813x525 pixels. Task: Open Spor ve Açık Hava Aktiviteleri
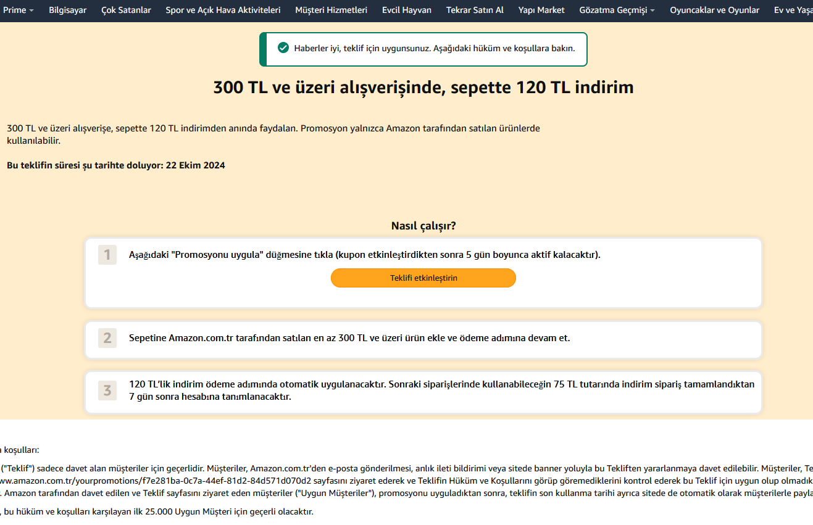coord(223,10)
